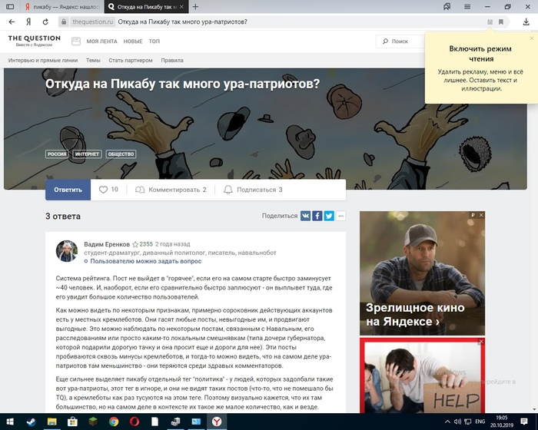Click the Поиск search field
Image resolution: width=538 pixels, height=430 pixels.
(403, 41)
